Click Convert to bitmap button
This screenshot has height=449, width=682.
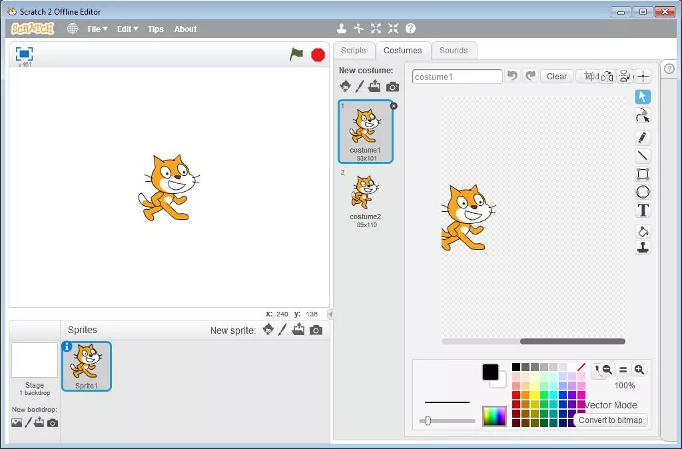tap(610, 420)
